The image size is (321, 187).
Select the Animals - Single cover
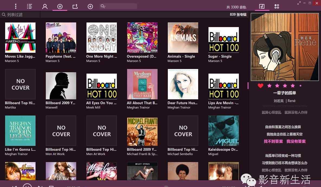[x=183, y=38]
